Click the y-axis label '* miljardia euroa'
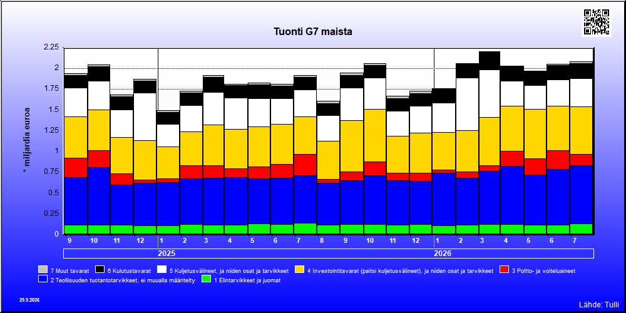This screenshot has height=313, width=626. coord(27,140)
